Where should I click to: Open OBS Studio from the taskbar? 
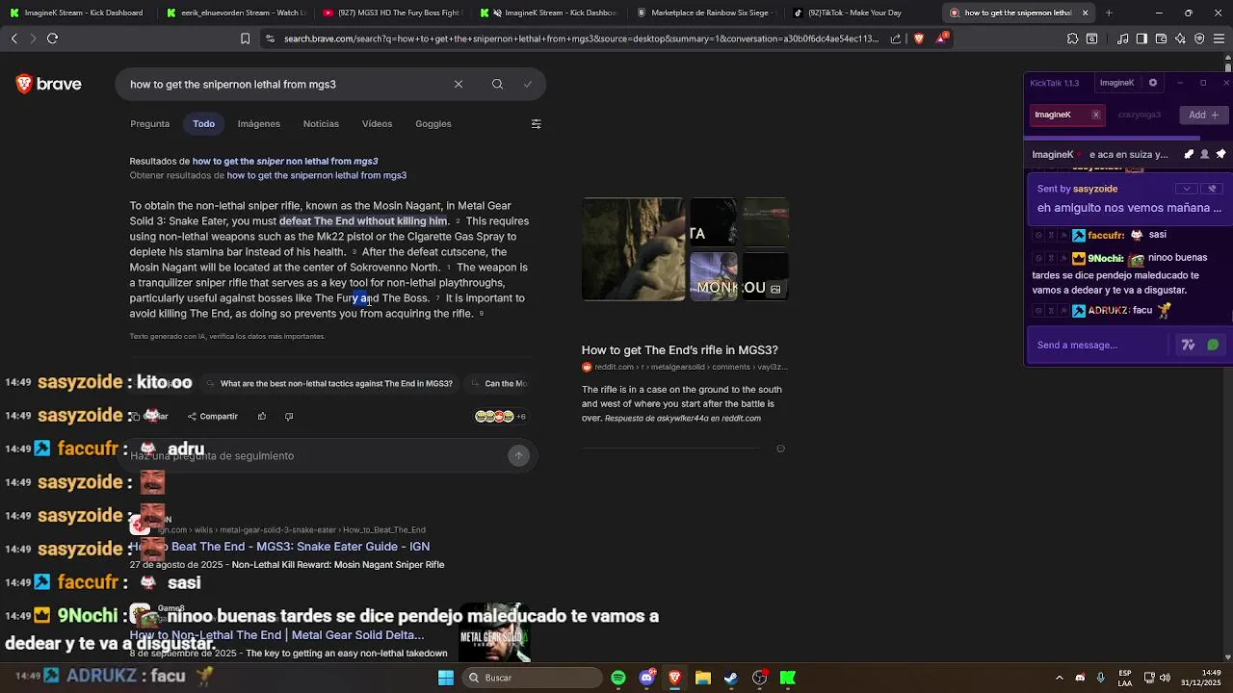(760, 678)
